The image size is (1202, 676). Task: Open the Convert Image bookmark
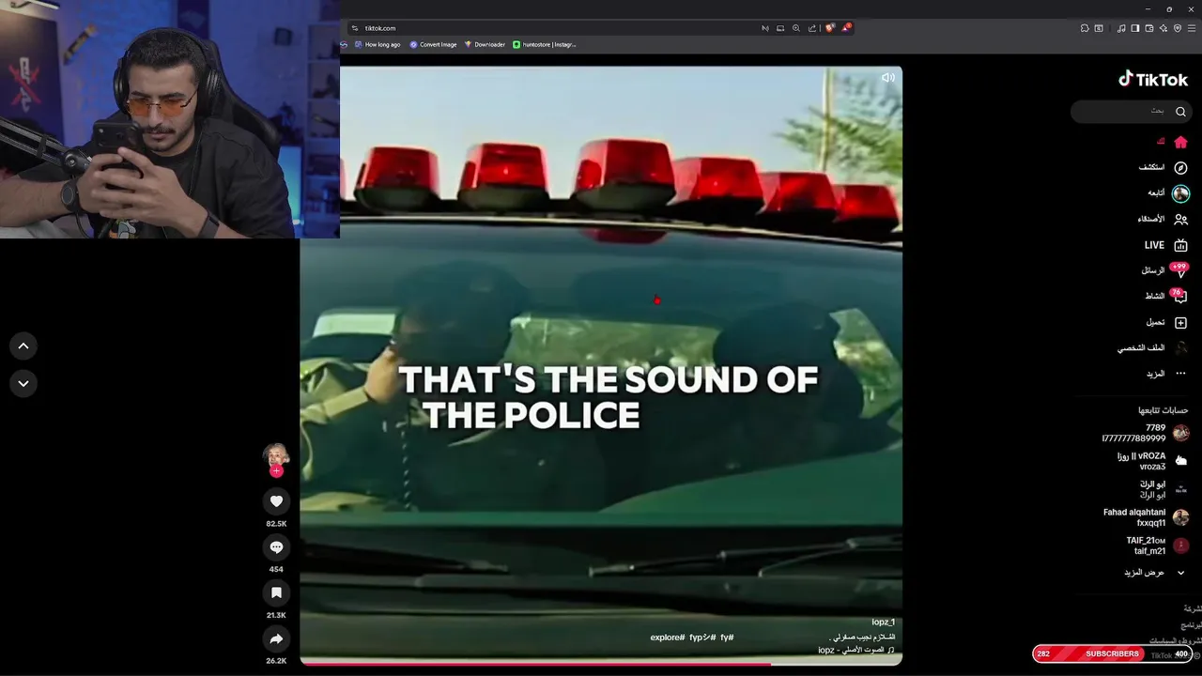pyautogui.click(x=433, y=44)
